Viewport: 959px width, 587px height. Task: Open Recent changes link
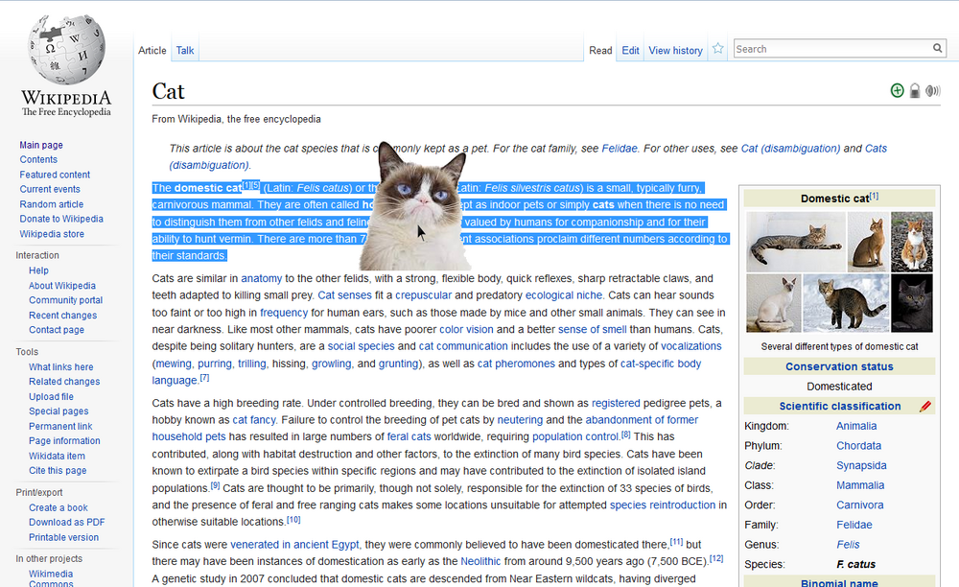click(62, 315)
